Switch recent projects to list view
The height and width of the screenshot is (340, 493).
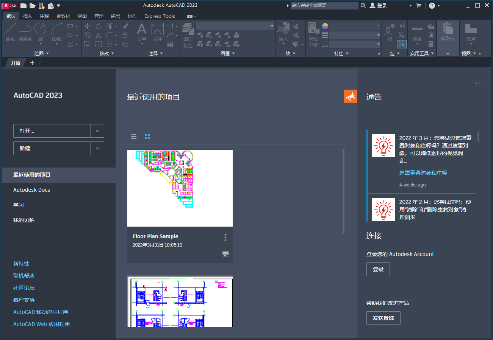coord(134,137)
